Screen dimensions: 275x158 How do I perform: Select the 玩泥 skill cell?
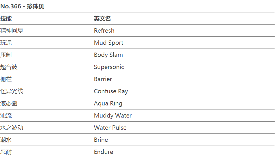6,43
